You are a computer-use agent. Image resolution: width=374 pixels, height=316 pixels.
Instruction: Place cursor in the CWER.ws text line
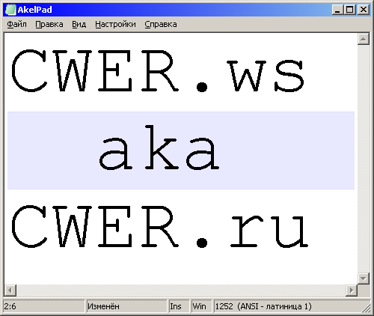[x=157, y=71]
